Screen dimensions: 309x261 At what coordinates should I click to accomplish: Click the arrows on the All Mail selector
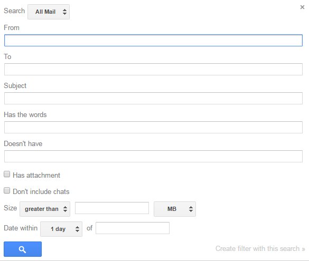click(x=64, y=12)
